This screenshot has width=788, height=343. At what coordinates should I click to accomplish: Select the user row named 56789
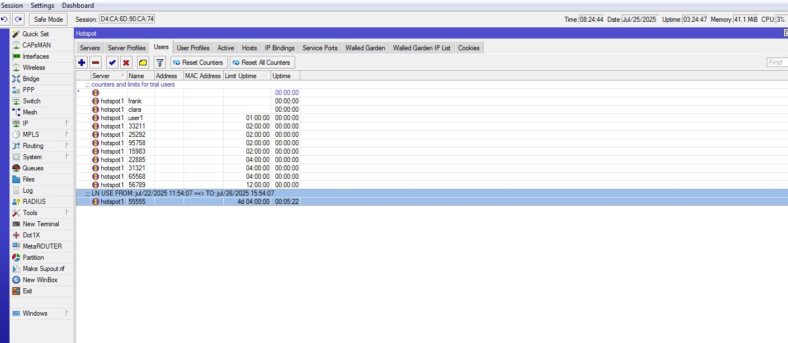[x=188, y=185]
